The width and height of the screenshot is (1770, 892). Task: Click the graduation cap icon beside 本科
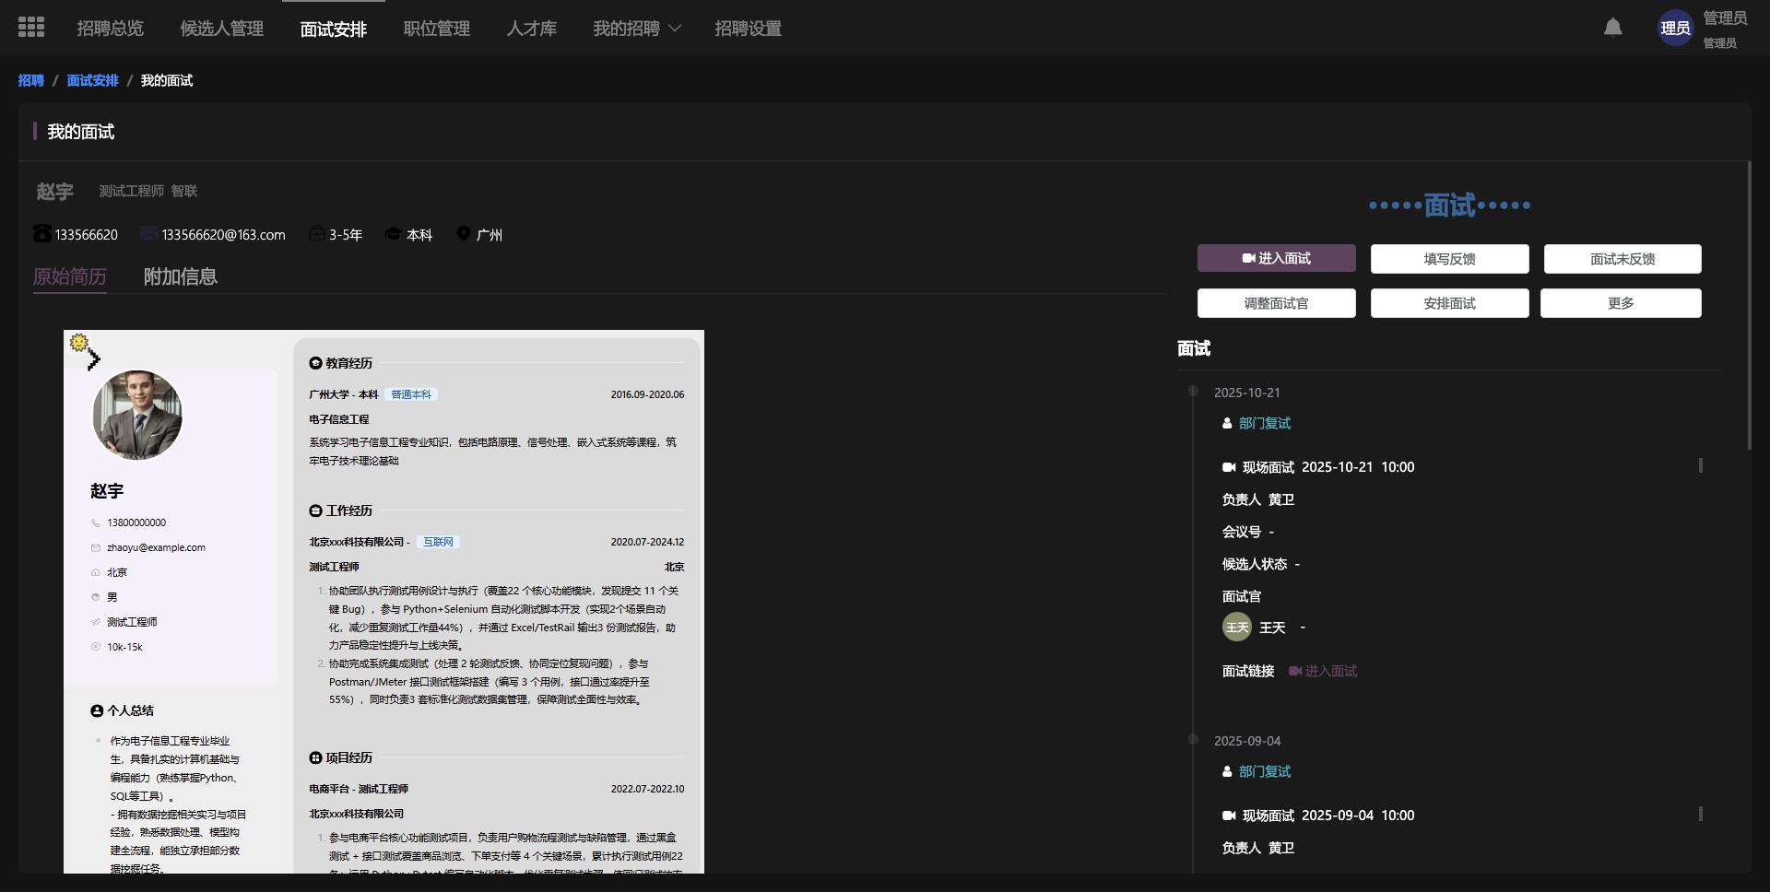pos(393,234)
